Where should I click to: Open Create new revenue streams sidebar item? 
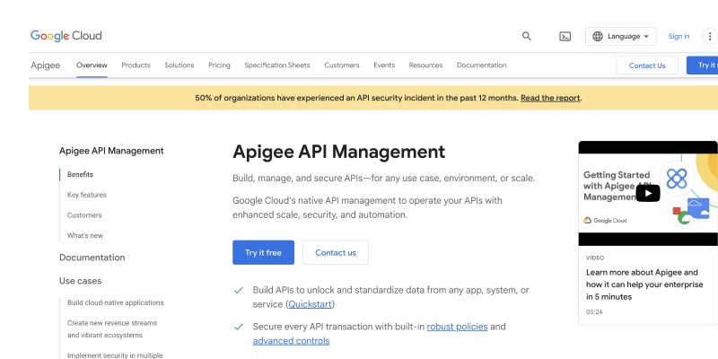pos(112,328)
